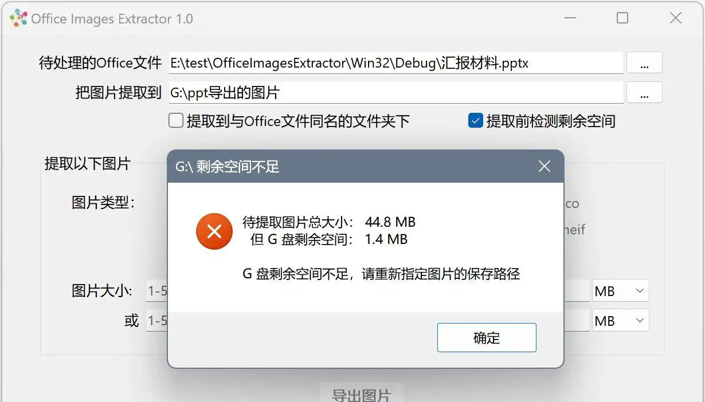
Task: Click the red error icon in dialog
Action: (214, 231)
